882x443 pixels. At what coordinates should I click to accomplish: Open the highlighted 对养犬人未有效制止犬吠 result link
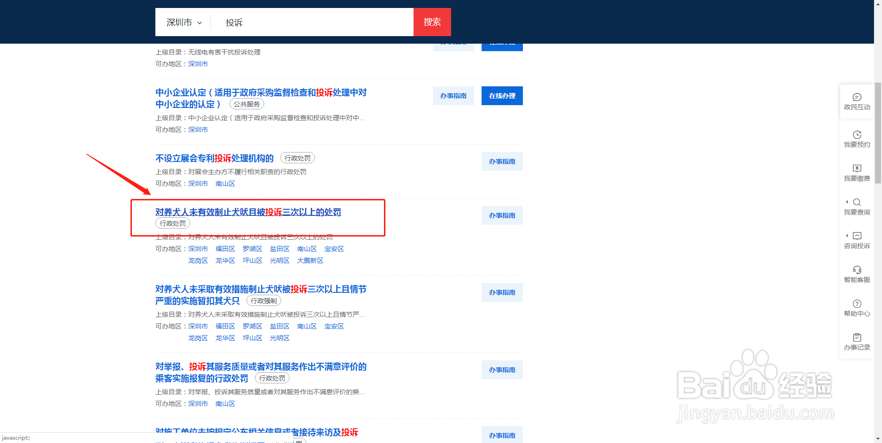[248, 212]
